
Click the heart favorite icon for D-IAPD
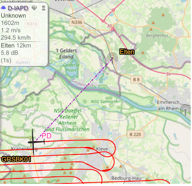coord(34,8)
